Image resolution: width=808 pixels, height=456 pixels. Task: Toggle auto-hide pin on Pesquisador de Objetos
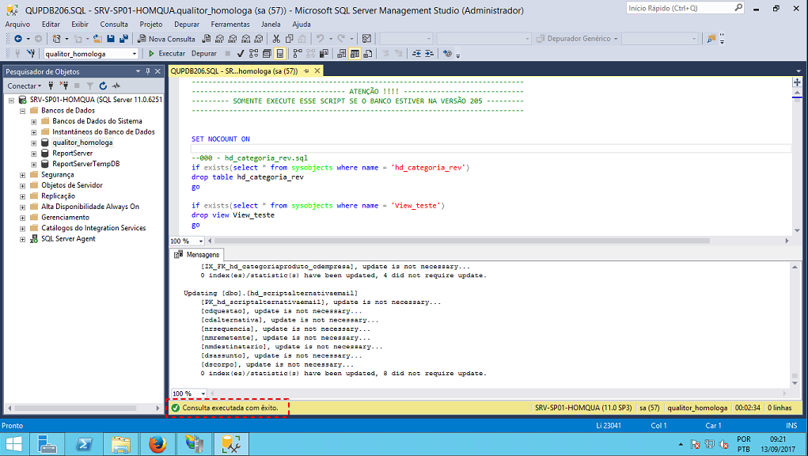[147, 71]
